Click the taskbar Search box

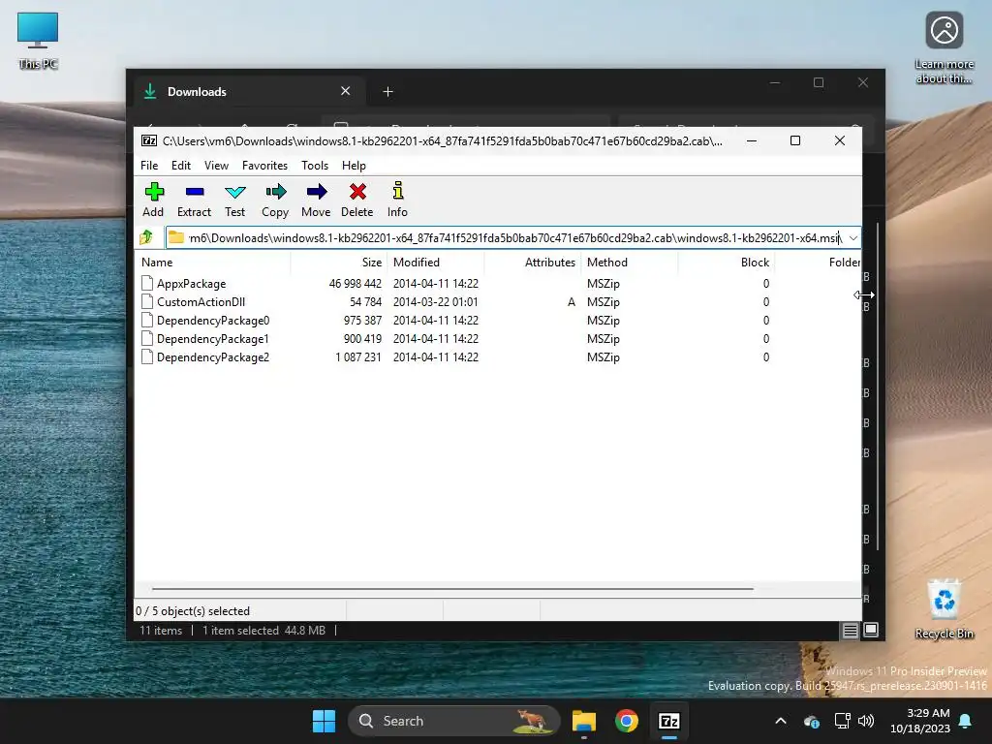453,721
